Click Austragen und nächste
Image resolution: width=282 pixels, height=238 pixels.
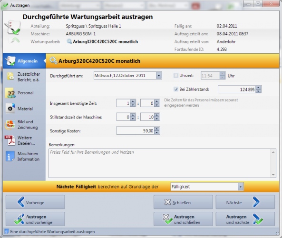click(x=245, y=219)
